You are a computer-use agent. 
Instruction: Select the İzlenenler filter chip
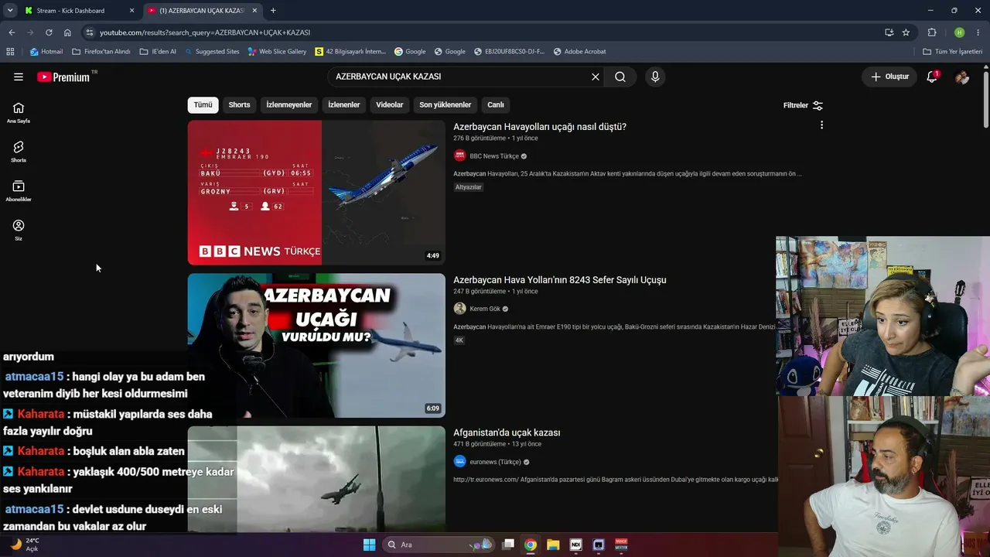344,105
